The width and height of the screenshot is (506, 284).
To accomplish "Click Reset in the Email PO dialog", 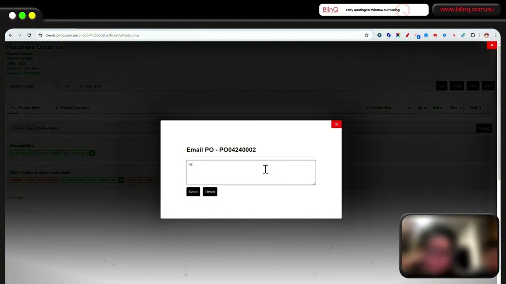I will [210, 192].
